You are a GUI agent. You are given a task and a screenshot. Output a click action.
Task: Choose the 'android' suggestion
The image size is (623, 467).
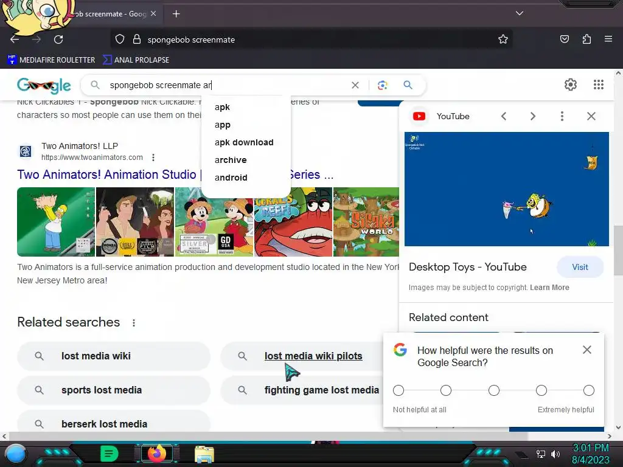coord(246,178)
